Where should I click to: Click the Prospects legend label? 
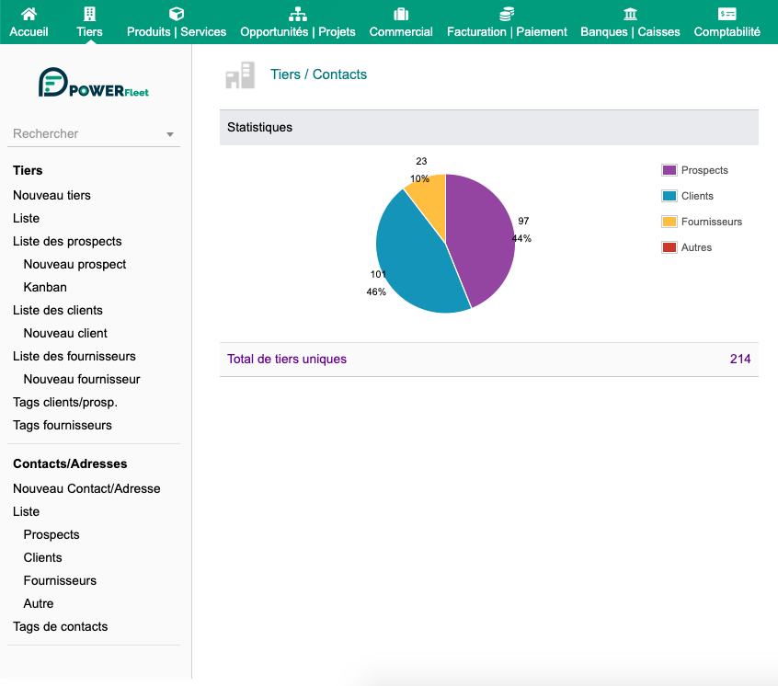coord(704,170)
